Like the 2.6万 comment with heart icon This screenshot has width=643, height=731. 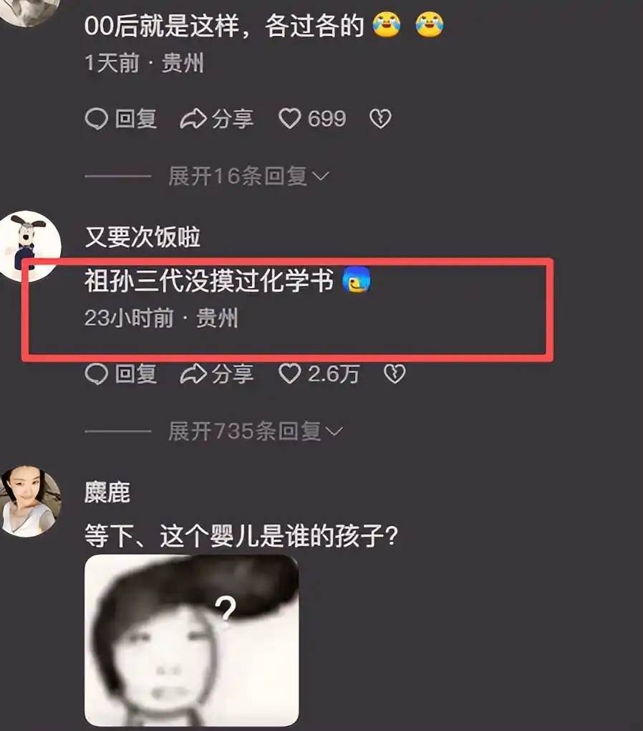[x=290, y=373]
